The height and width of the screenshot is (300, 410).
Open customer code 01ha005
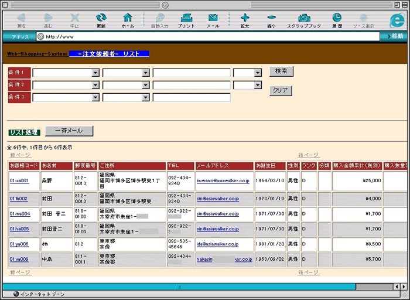19,229
